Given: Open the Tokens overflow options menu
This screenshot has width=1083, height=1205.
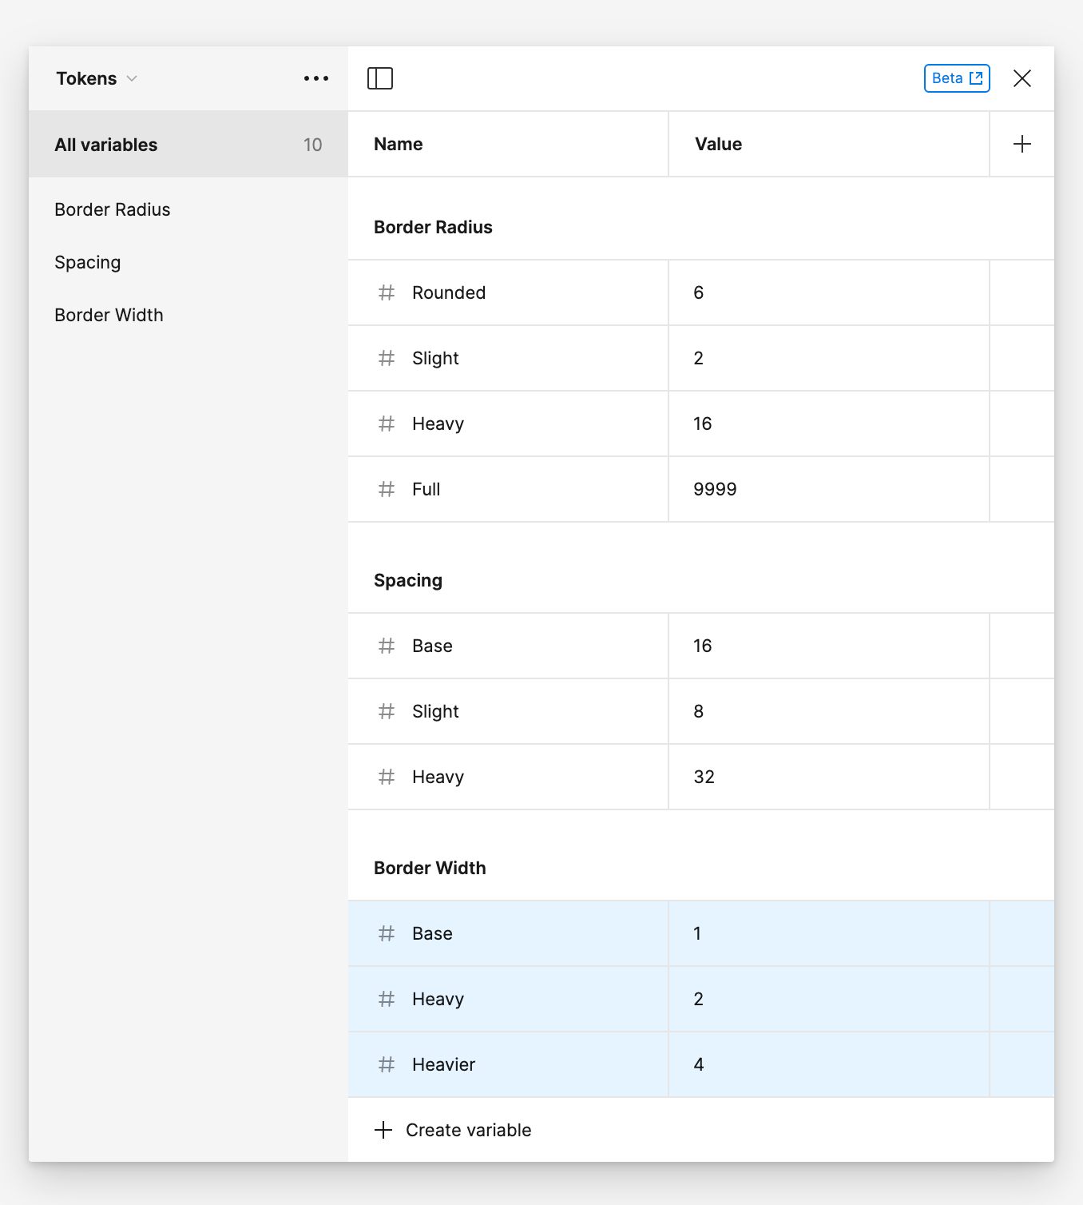Looking at the screenshot, I should [x=315, y=78].
